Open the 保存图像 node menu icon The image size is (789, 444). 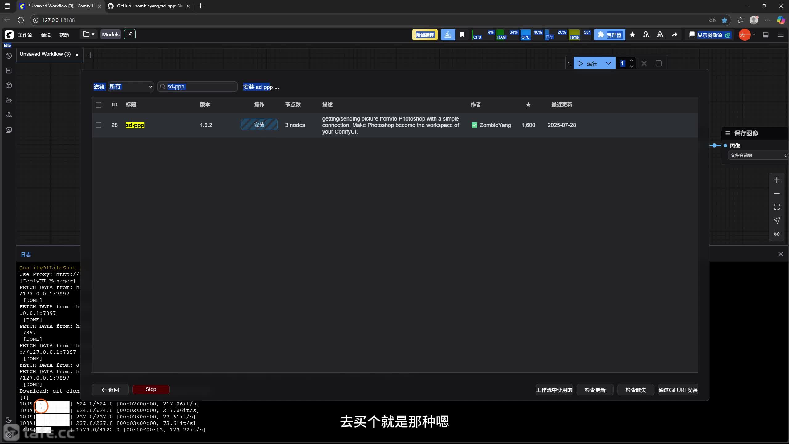coord(728,133)
